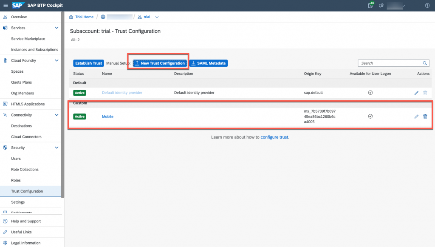Collapse the Services section
This screenshot has height=247, width=435.
(x=56, y=28)
